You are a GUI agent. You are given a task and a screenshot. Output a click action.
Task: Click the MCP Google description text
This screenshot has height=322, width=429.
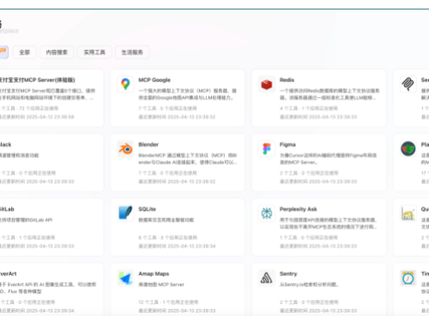pos(188,94)
